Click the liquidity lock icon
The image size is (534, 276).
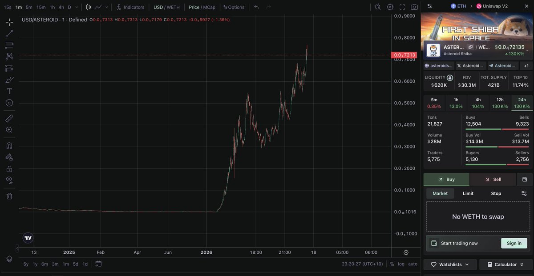coord(450,77)
